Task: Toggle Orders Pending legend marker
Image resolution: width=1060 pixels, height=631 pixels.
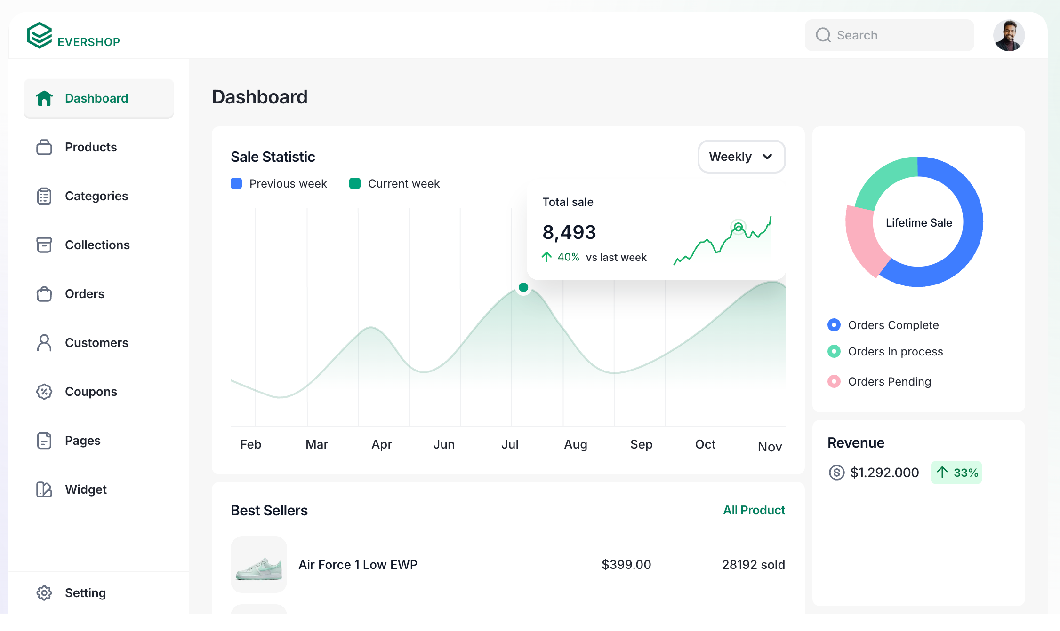Action: coord(834,381)
